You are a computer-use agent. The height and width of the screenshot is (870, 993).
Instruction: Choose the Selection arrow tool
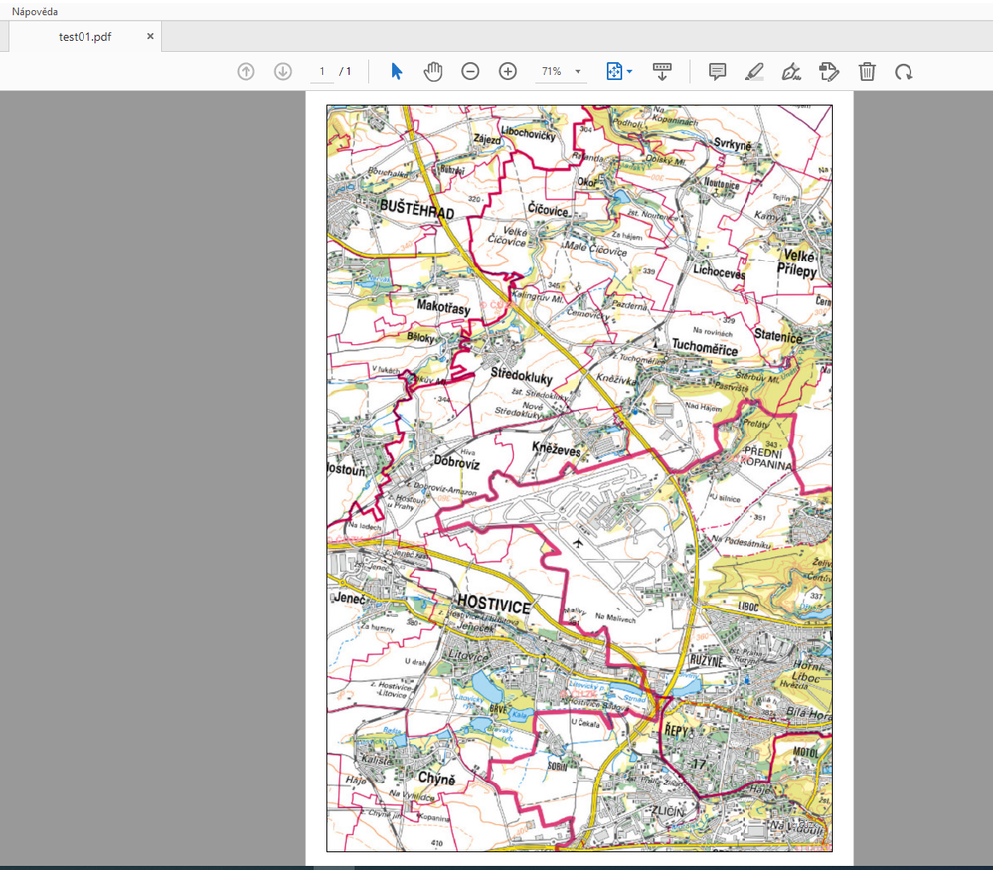(397, 71)
